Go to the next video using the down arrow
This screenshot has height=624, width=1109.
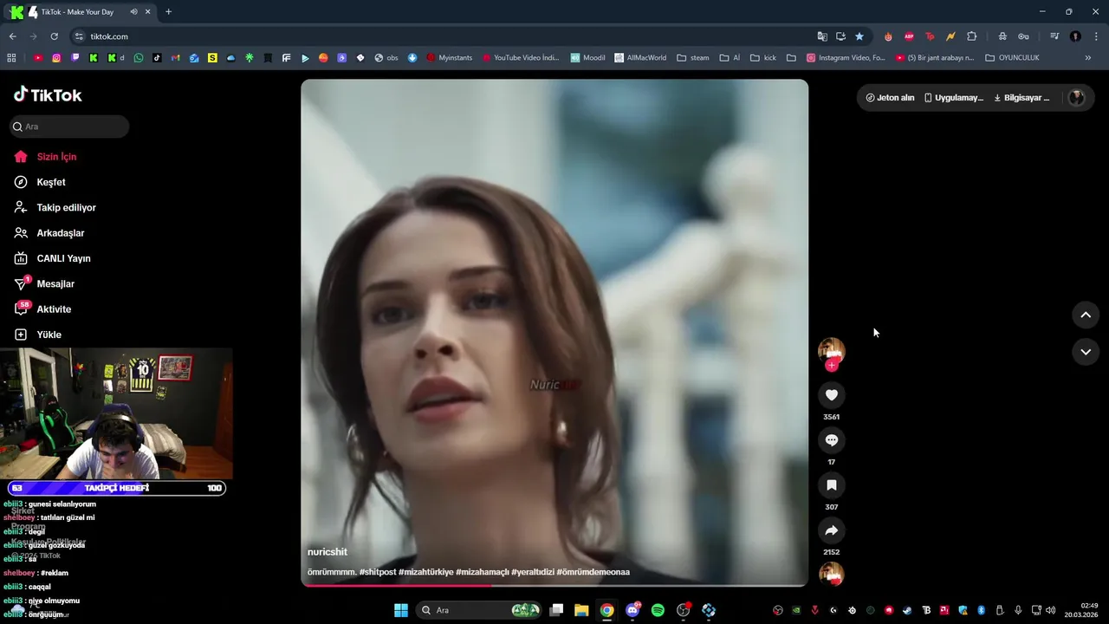[x=1086, y=351]
